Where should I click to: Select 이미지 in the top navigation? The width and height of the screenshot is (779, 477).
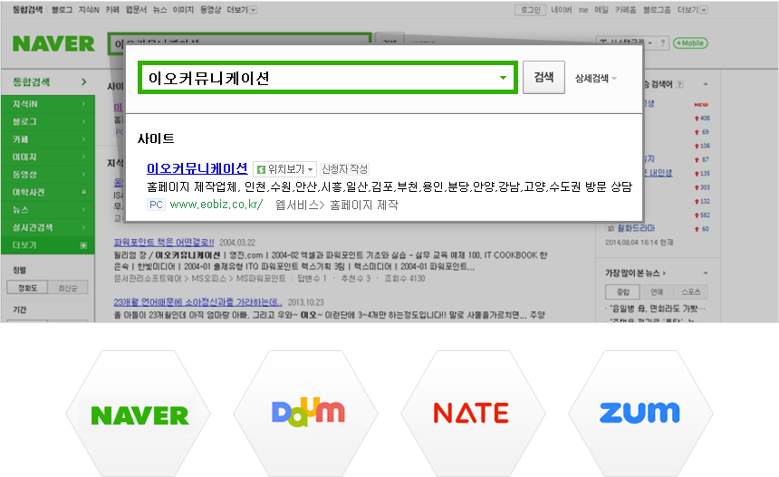(183, 9)
